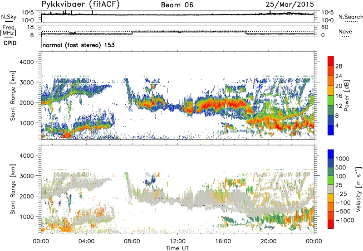Click the '16' power colorbar tick value
Viewport: 363px width, 251px height.
coord(338,96)
